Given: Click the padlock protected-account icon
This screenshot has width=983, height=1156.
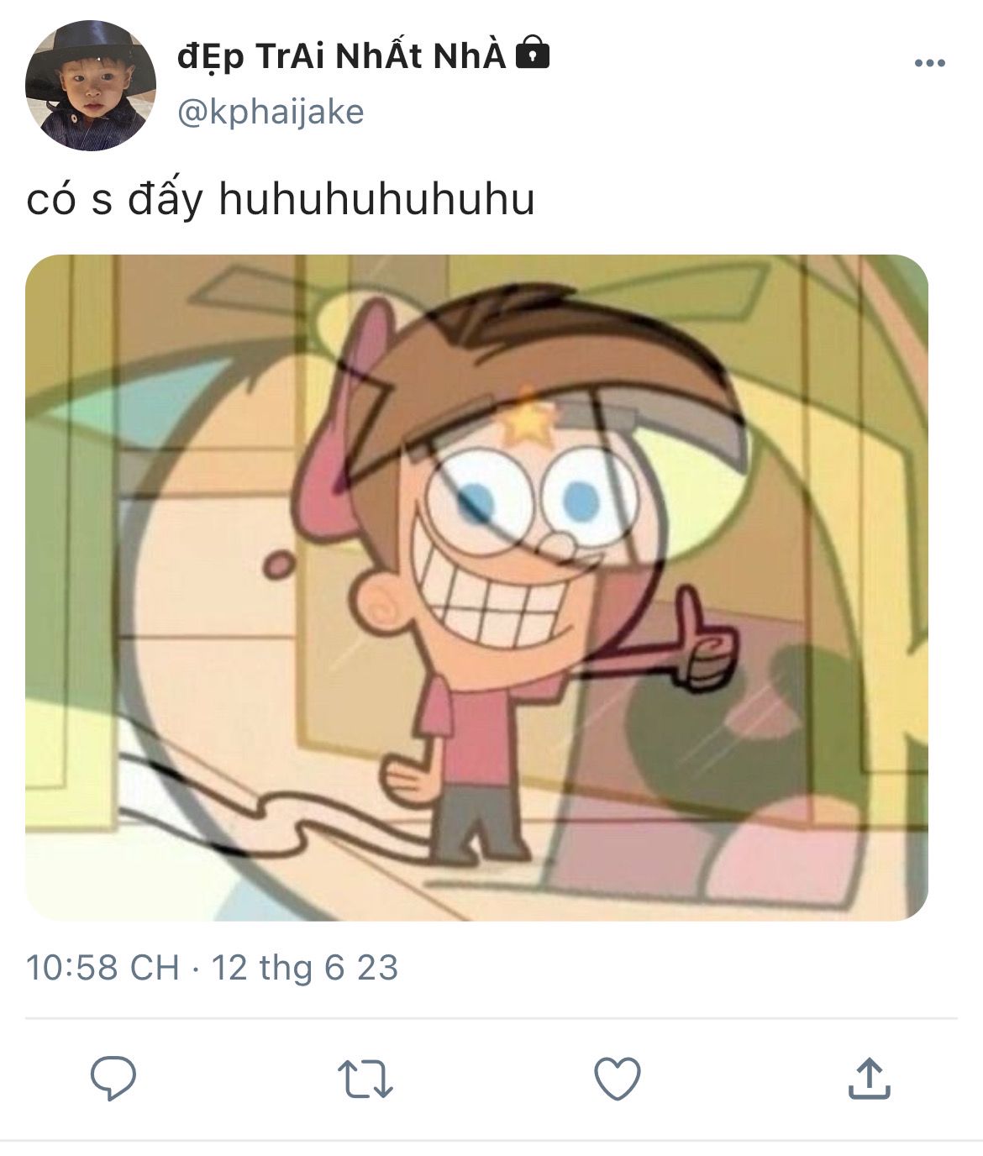Looking at the screenshot, I should click(x=532, y=54).
